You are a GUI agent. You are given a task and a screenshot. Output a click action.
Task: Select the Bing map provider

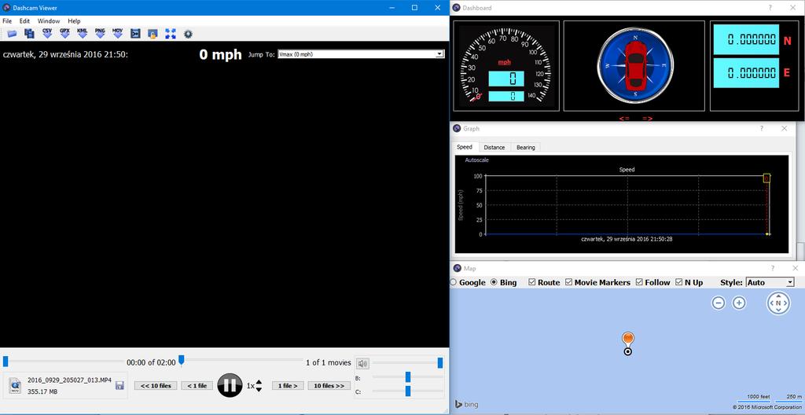click(x=494, y=282)
